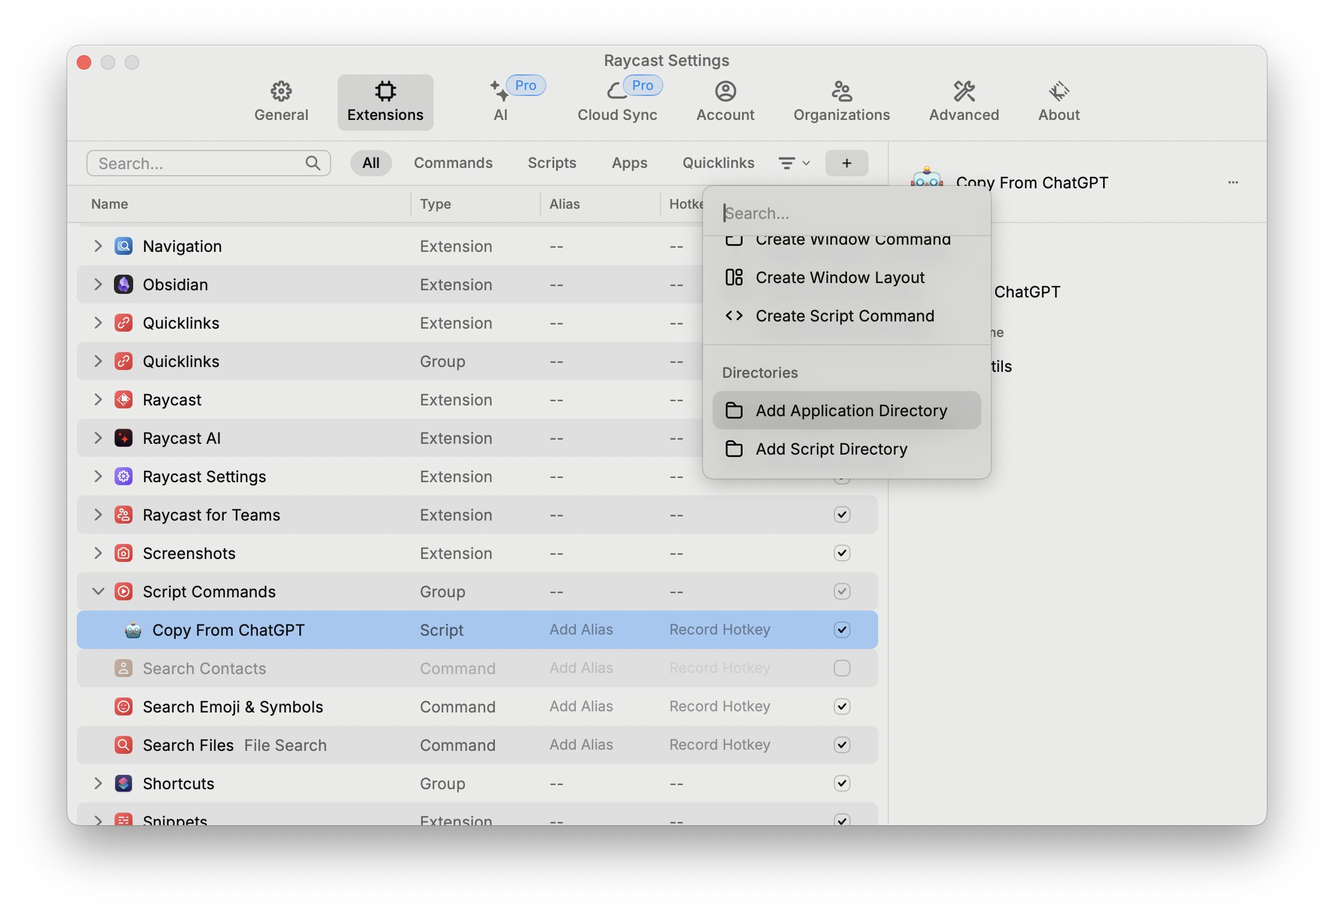Switch to the AI settings tab
The image size is (1334, 914).
coord(501,102)
